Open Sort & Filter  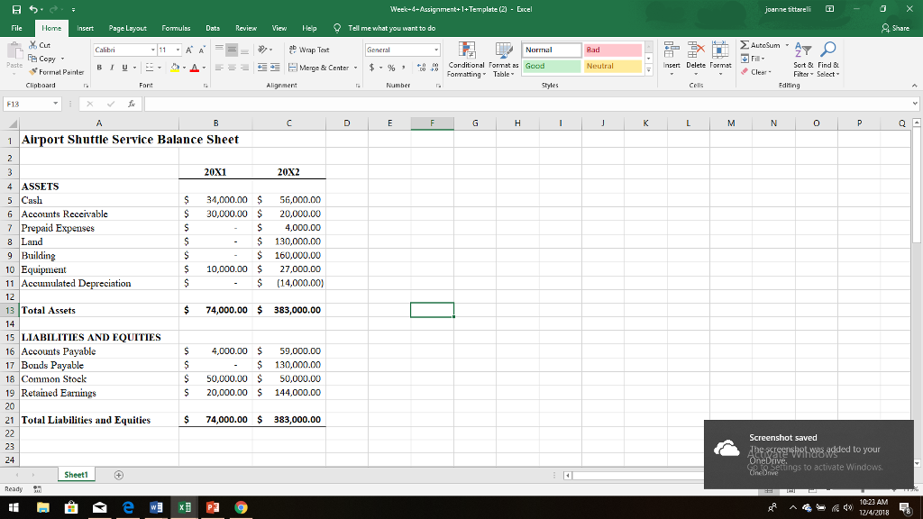[x=803, y=59]
